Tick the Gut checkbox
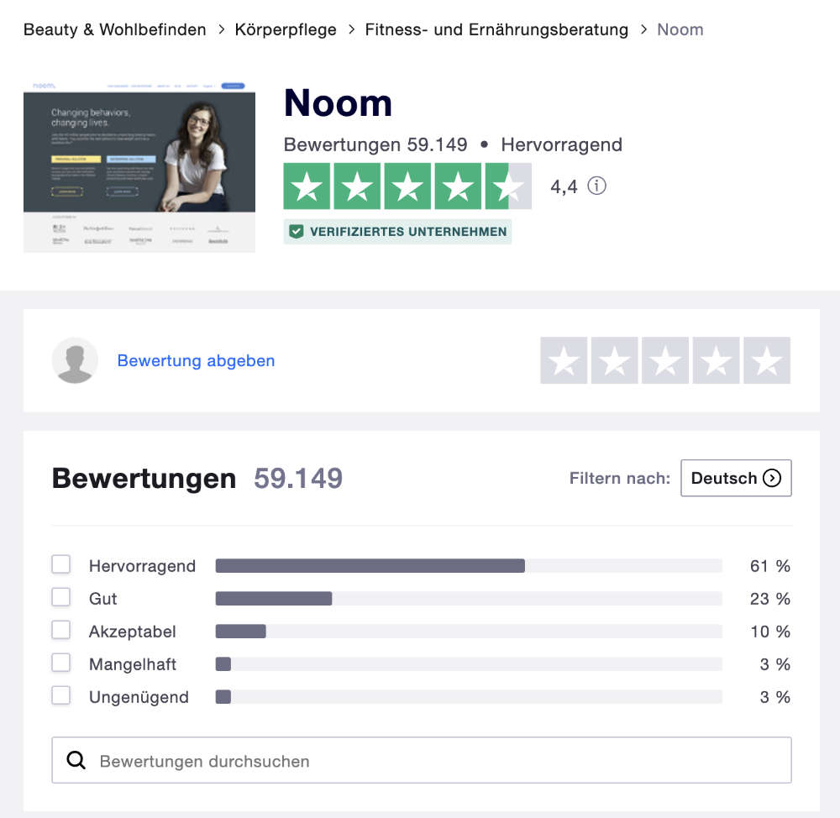Screen dimensions: 840x818 coord(61,597)
